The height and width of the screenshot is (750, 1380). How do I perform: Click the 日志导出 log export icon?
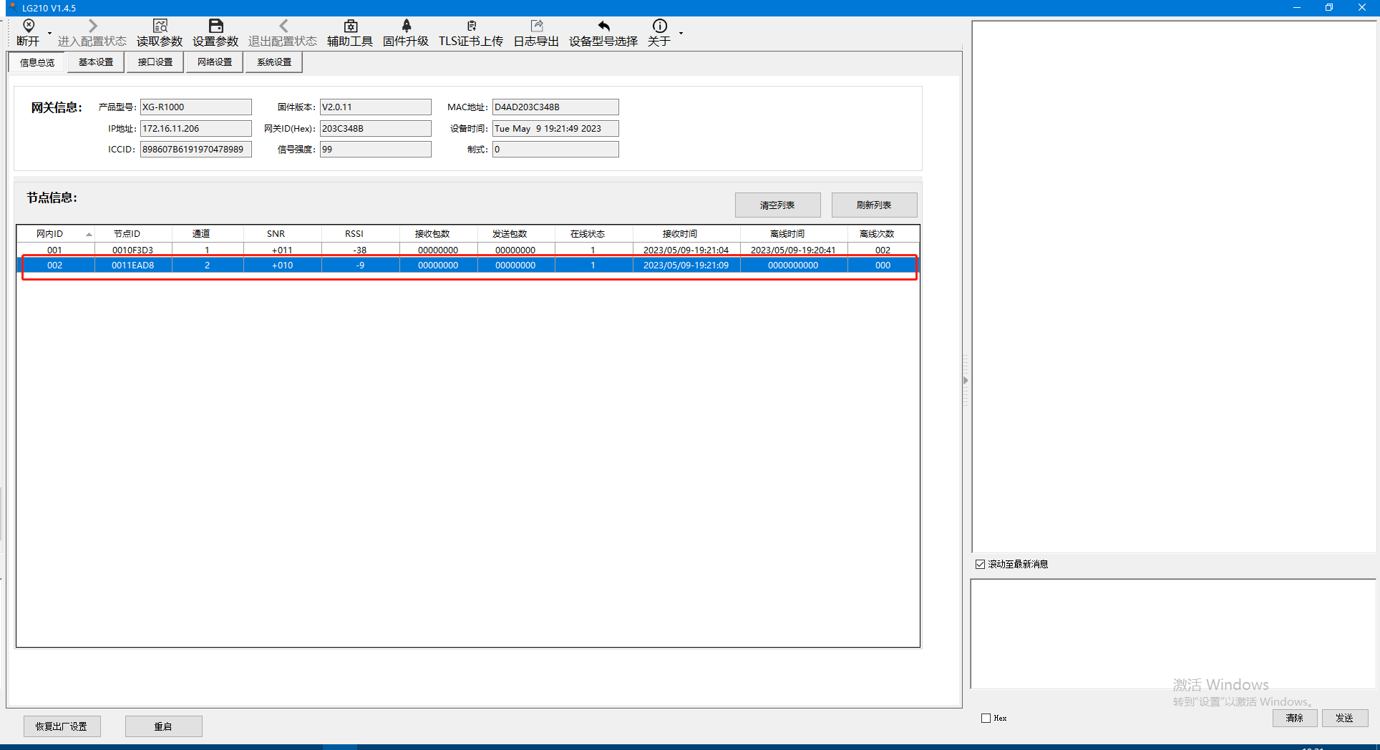coord(536,26)
